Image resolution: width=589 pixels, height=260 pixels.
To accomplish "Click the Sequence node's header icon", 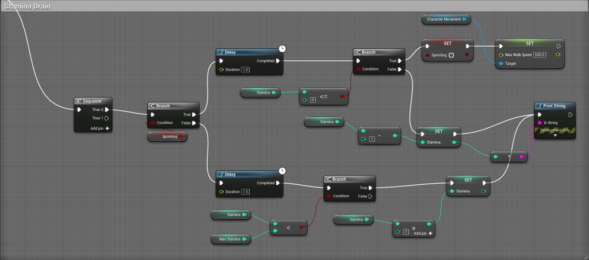I will pos(79,101).
